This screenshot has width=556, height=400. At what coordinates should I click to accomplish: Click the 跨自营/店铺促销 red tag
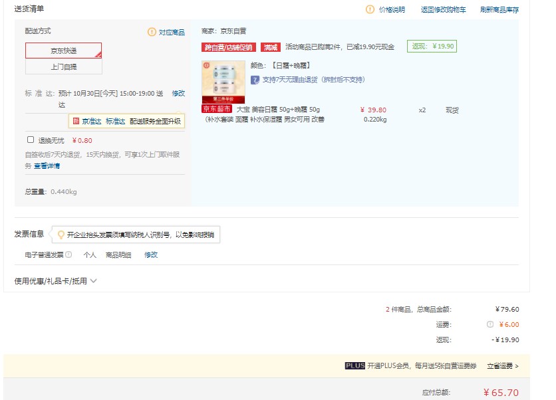(x=228, y=47)
